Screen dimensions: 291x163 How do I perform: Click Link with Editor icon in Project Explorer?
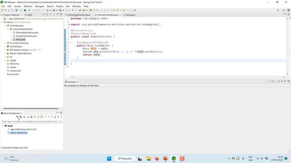47,14
